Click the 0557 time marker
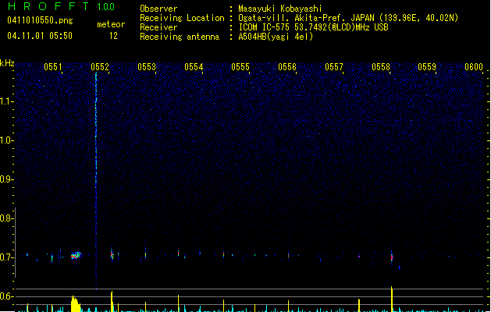The image size is (491, 312). (334, 67)
